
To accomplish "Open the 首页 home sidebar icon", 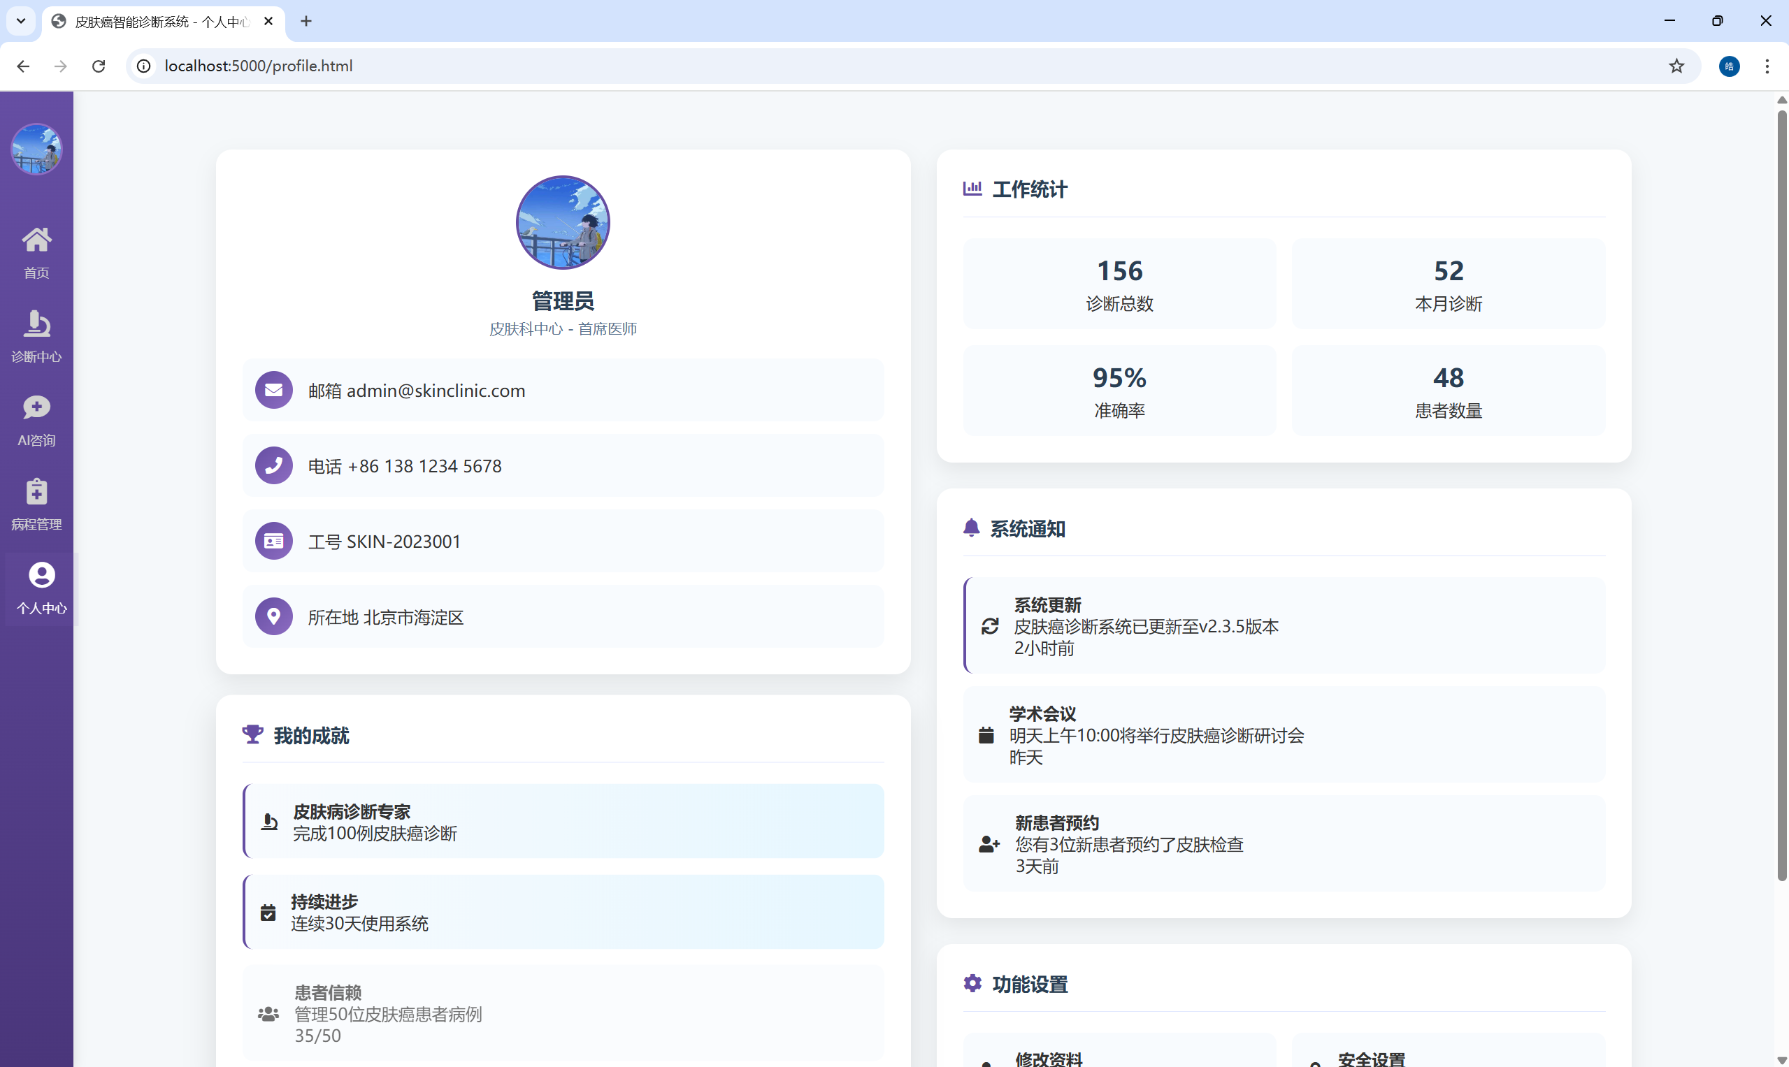I will (x=36, y=240).
